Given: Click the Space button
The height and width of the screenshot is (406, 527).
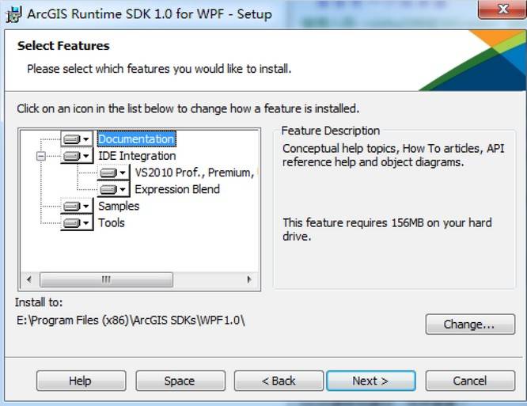Looking at the screenshot, I should (180, 381).
